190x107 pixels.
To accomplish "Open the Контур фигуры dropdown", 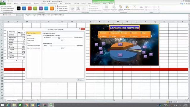I will pos(62,8).
